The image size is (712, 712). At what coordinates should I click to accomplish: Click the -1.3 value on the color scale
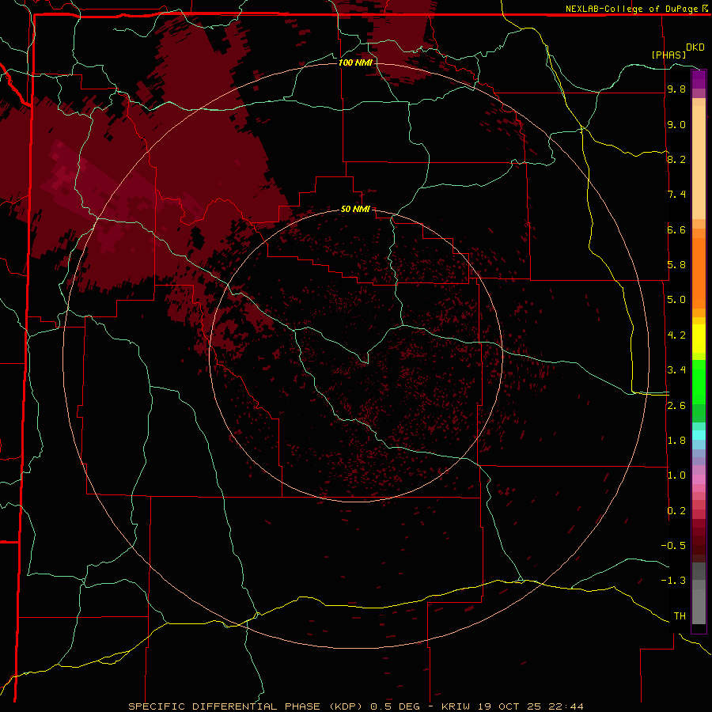coord(673,581)
